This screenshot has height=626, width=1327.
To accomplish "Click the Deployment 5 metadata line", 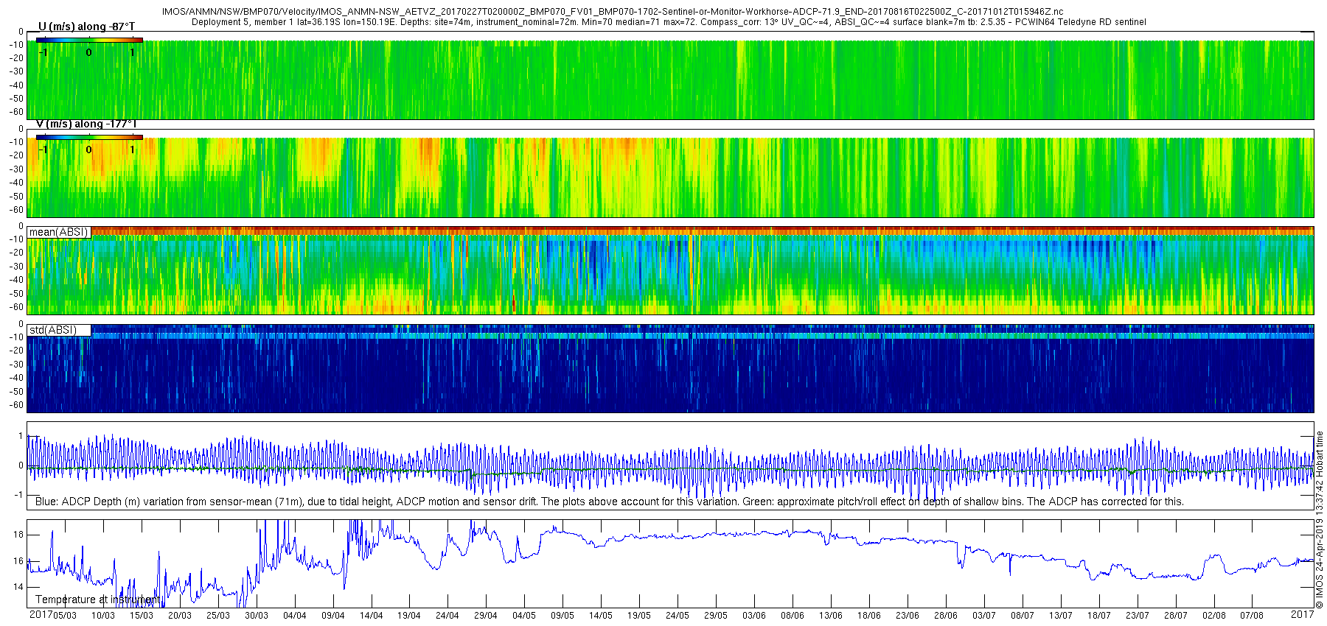I will point(668,22).
